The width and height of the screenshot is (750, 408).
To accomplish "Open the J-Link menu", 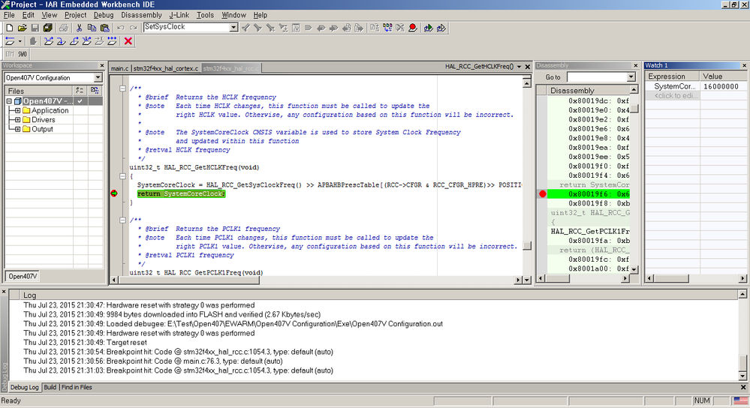I will coord(179,15).
